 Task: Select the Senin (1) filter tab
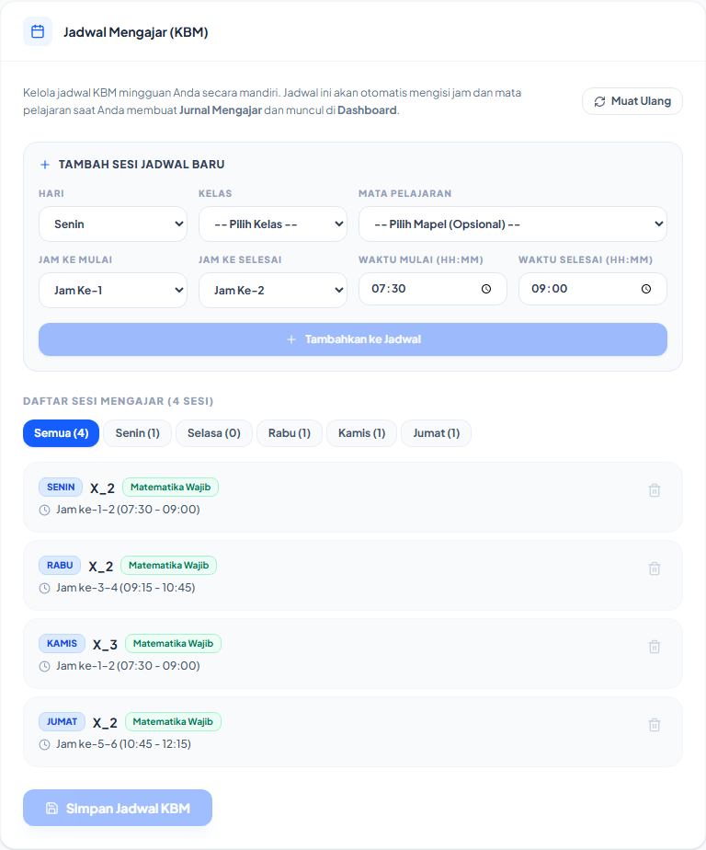tap(137, 433)
